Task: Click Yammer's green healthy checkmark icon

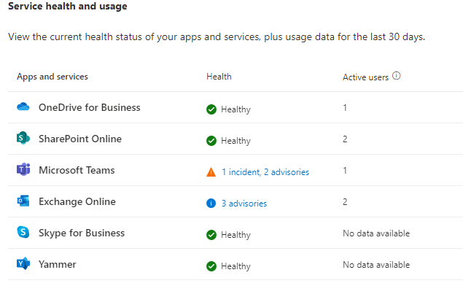Action: tap(211, 266)
